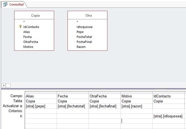Click the [otra].[fechafinal] update cell
The image size is (186, 129).
pos(104,106)
